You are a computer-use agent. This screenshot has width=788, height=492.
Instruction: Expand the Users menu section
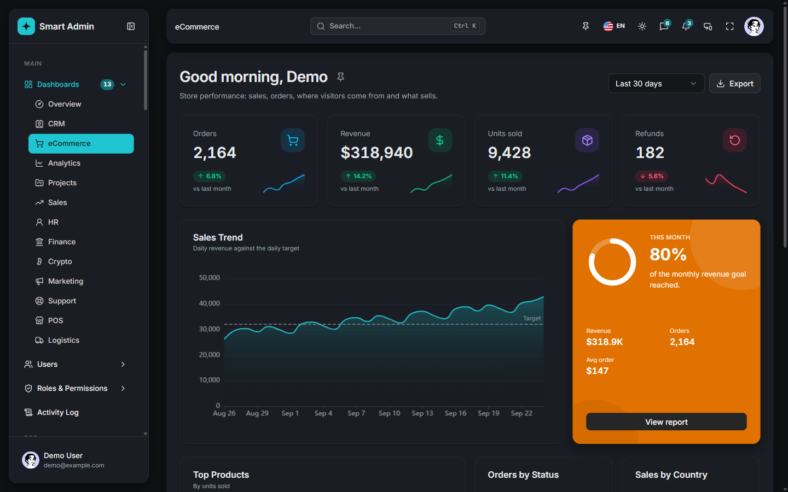tap(76, 364)
